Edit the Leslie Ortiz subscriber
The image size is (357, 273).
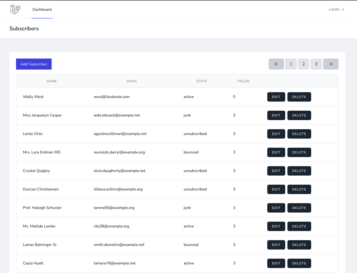click(x=276, y=134)
